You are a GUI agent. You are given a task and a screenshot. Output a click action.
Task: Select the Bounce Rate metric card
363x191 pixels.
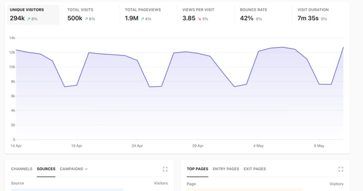263,15
